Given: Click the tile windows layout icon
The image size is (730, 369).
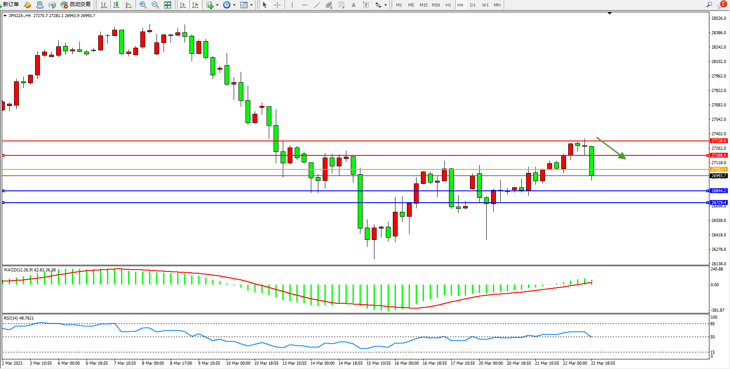Looking at the screenshot, I should [x=167, y=5].
